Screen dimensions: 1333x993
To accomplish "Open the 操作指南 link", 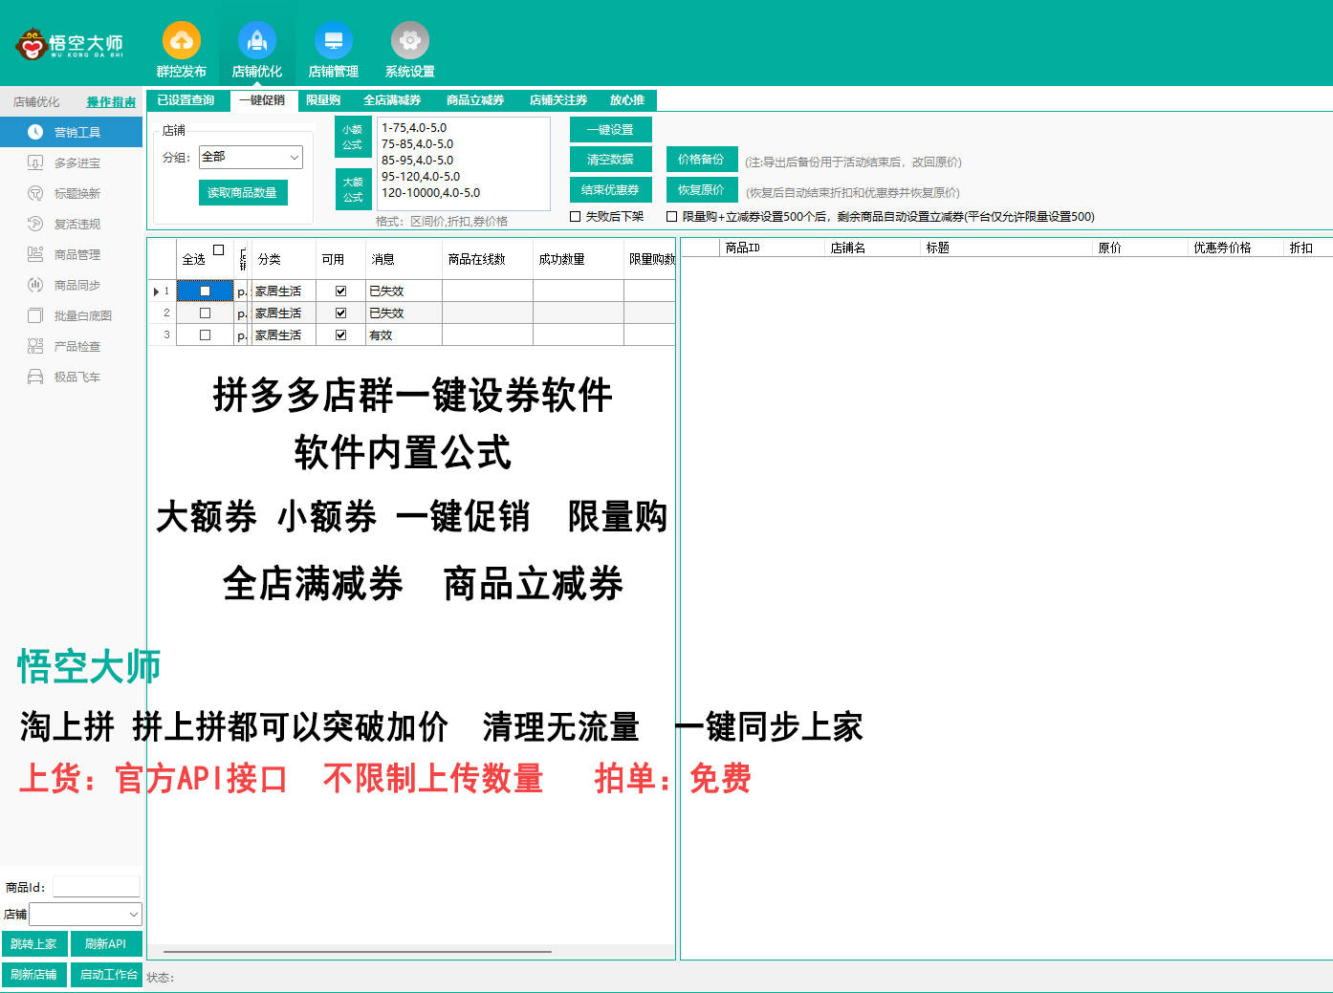I will [111, 102].
